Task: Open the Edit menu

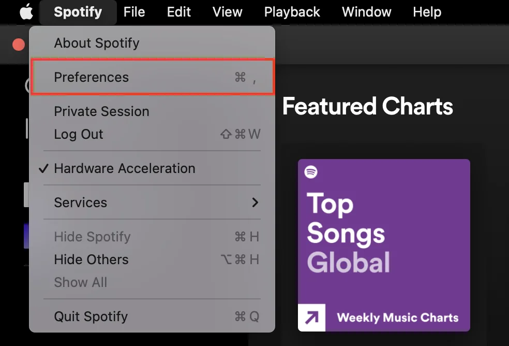Action: coord(178,12)
